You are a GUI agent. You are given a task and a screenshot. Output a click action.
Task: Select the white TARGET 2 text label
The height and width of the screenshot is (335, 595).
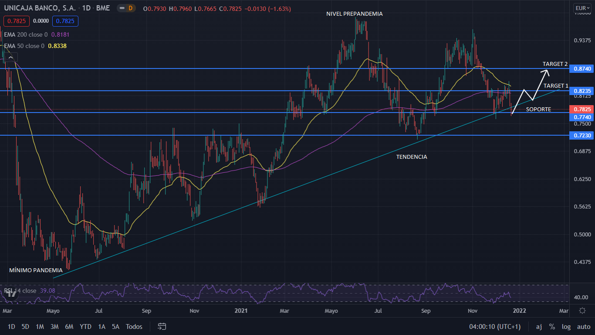555,64
